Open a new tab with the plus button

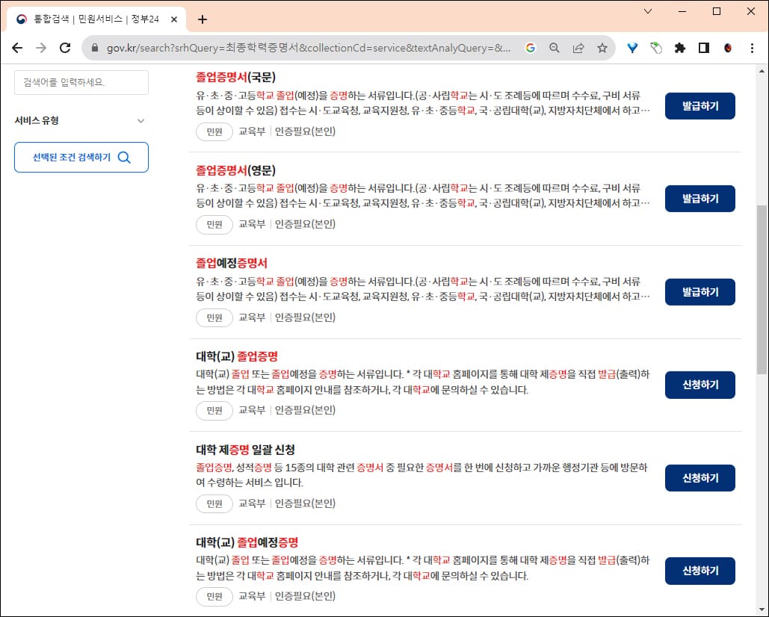(x=202, y=19)
